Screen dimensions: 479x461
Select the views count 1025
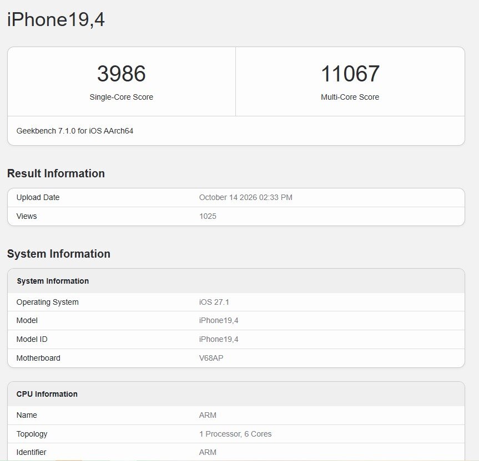(208, 216)
